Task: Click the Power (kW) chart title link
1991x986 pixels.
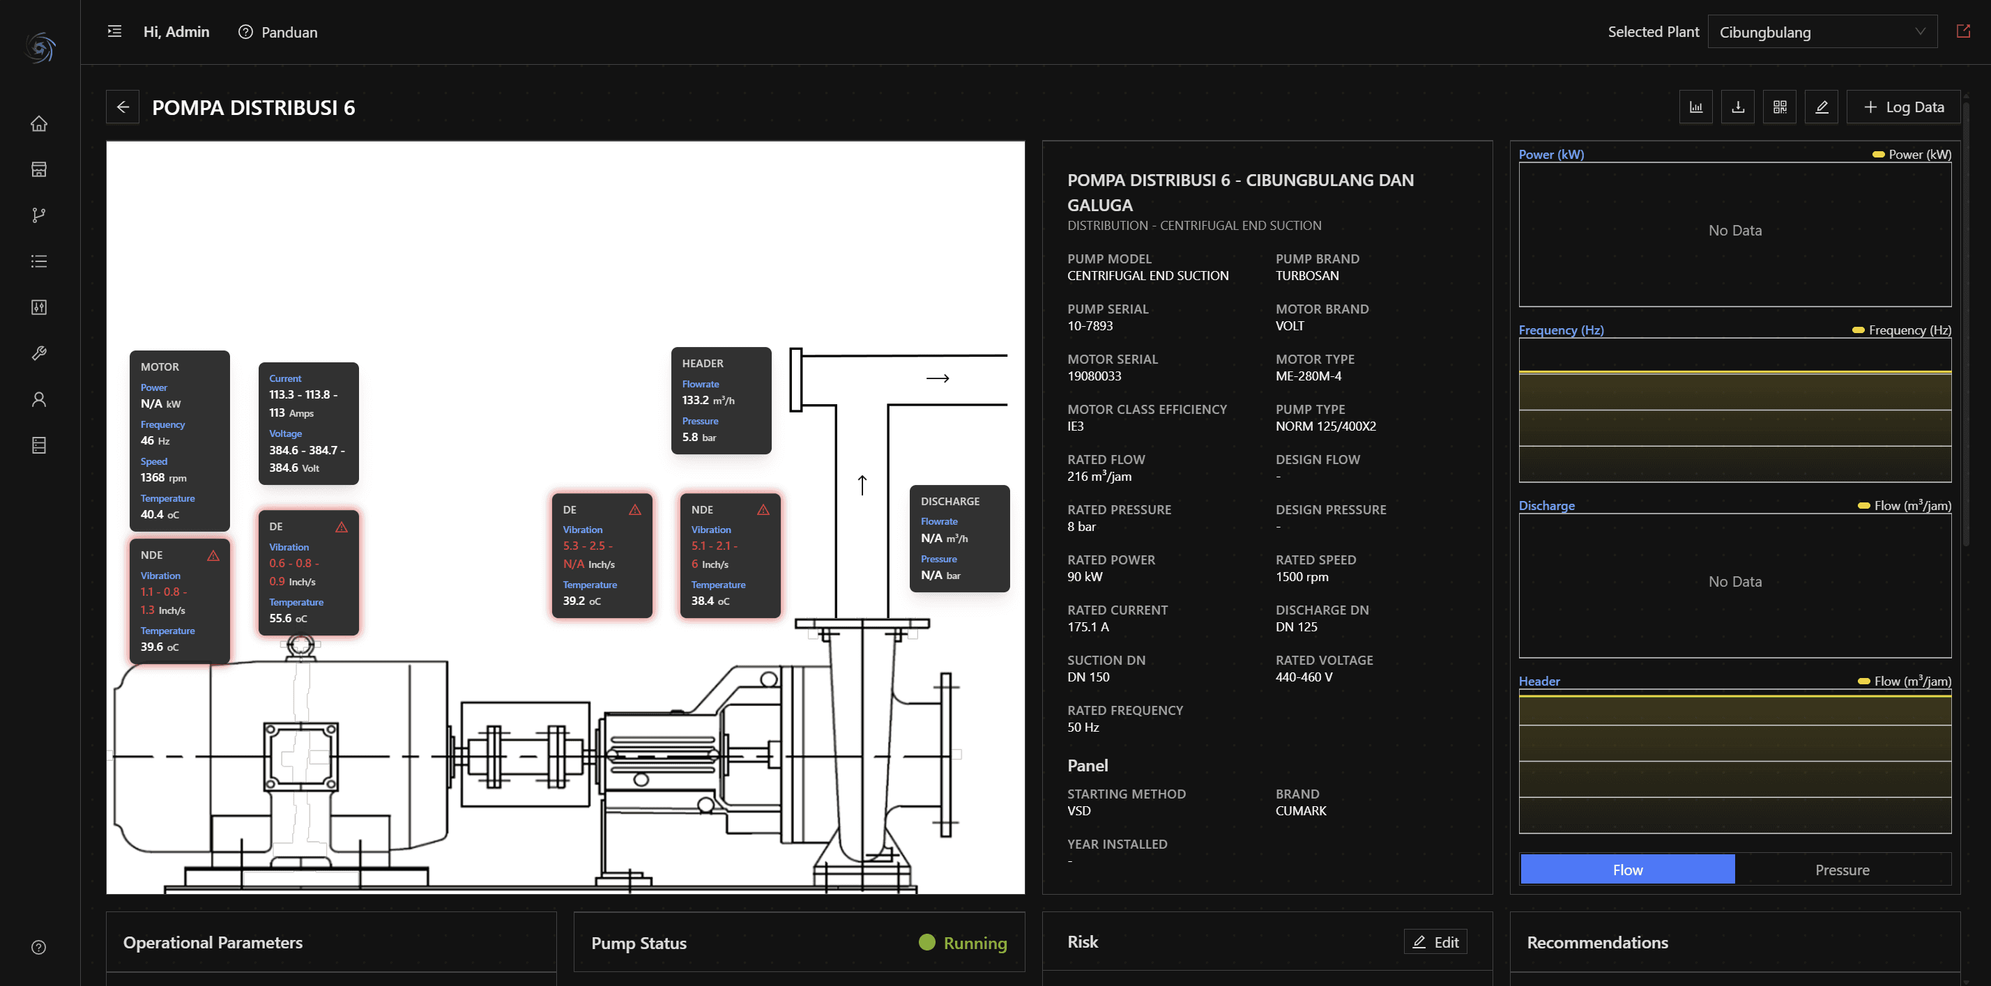Action: click(1551, 155)
